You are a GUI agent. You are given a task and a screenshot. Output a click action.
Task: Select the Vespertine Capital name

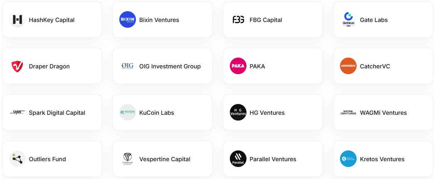click(x=165, y=160)
